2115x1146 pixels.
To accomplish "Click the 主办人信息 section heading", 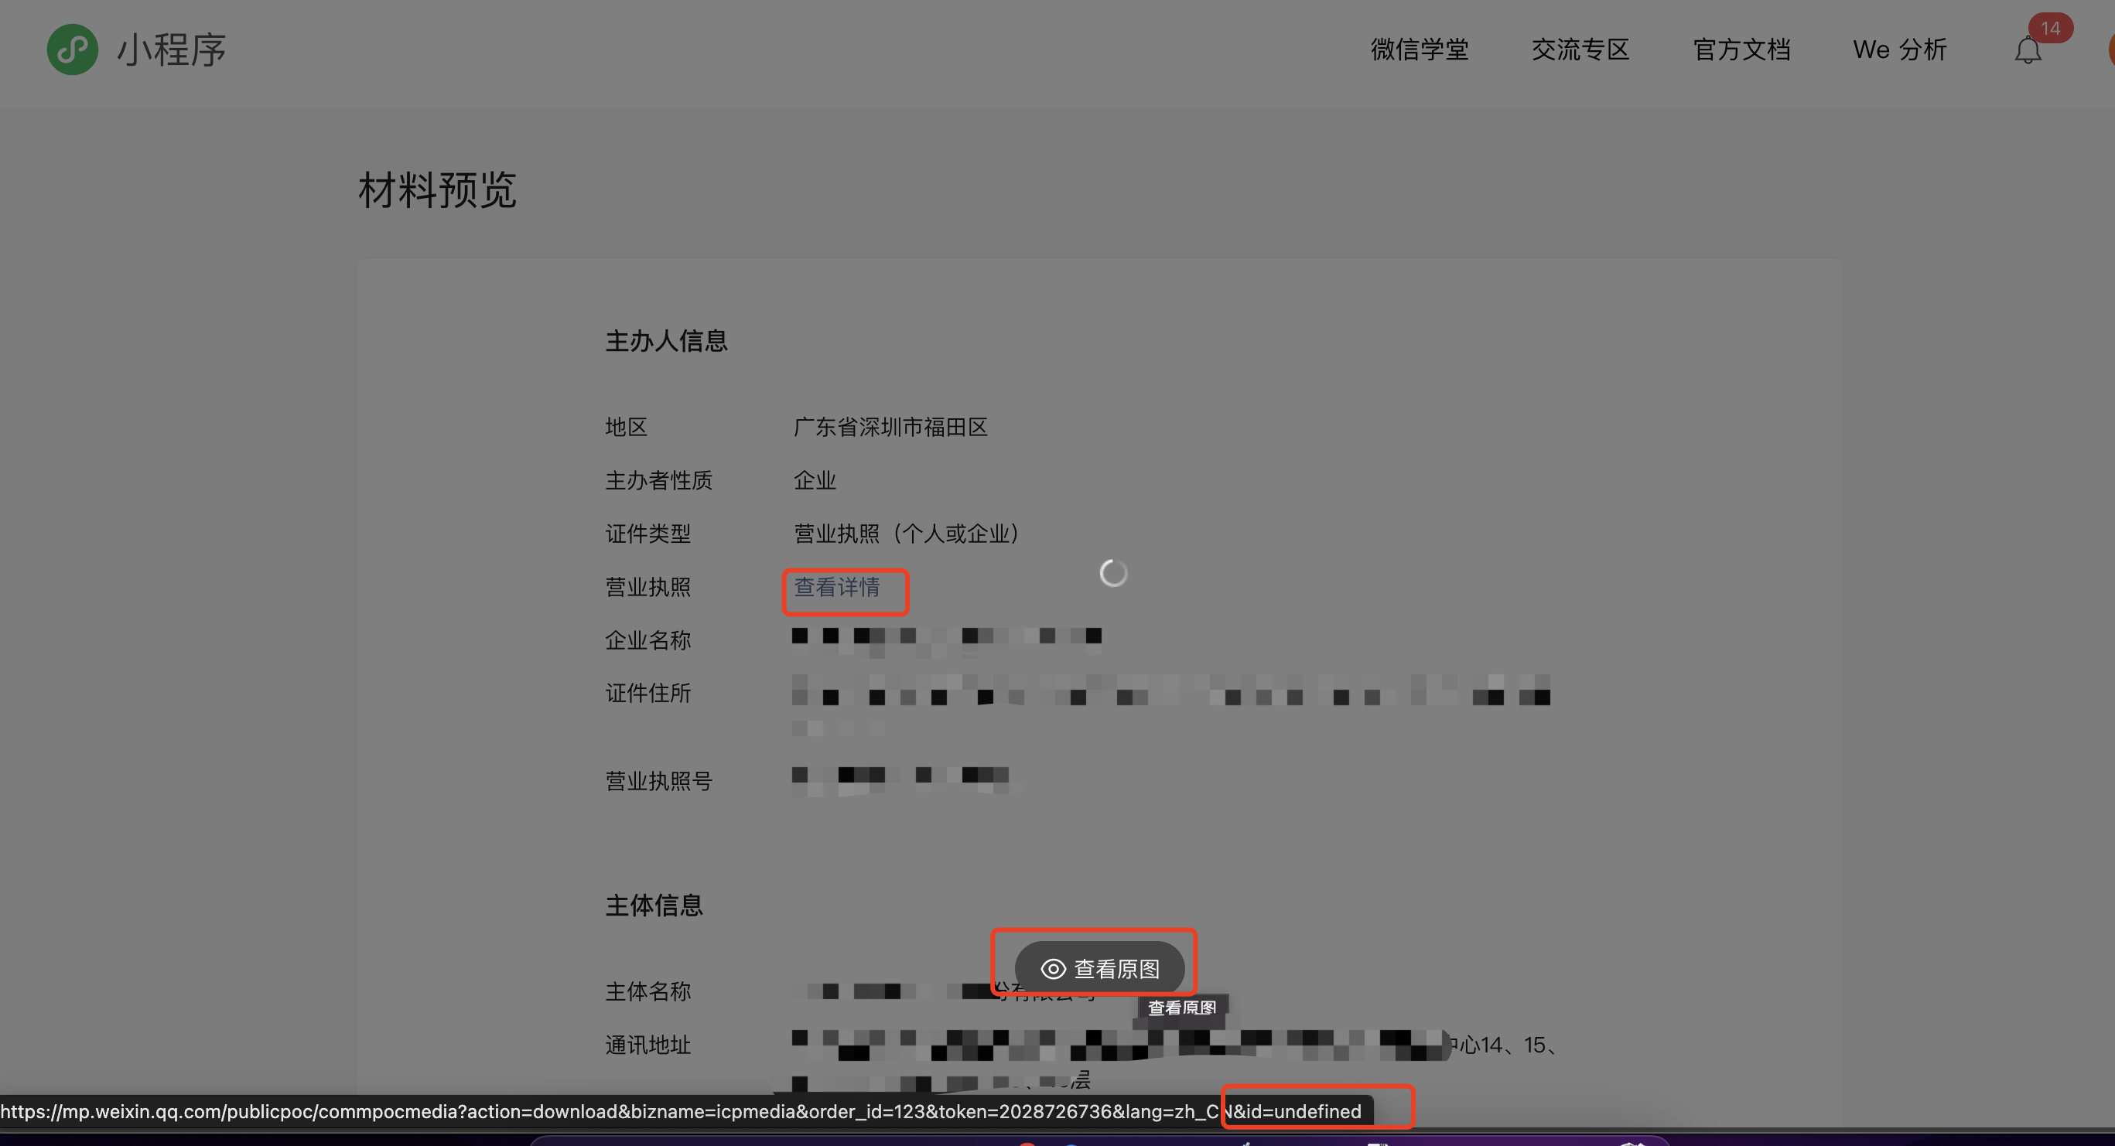I will tap(666, 341).
